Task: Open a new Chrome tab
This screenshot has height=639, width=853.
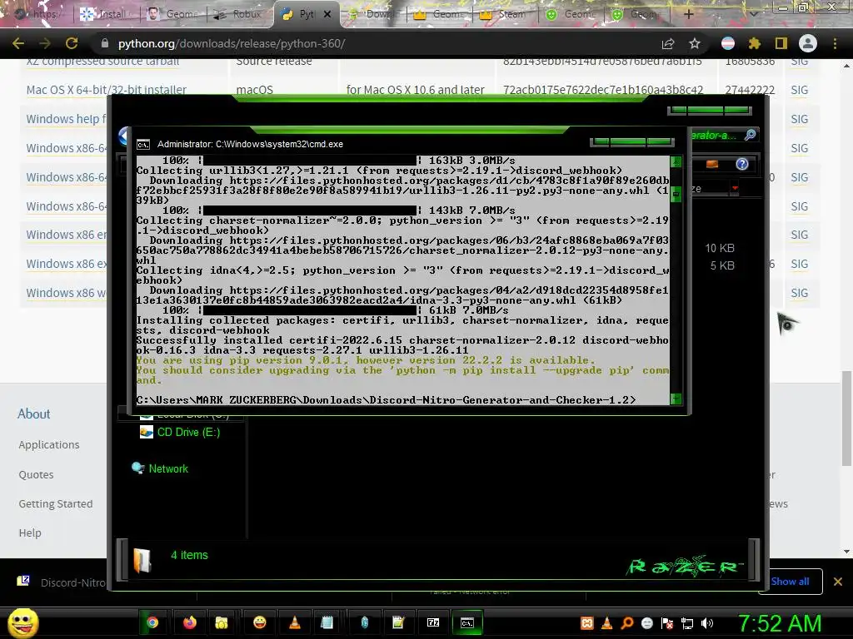Action: (x=689, y=14)
